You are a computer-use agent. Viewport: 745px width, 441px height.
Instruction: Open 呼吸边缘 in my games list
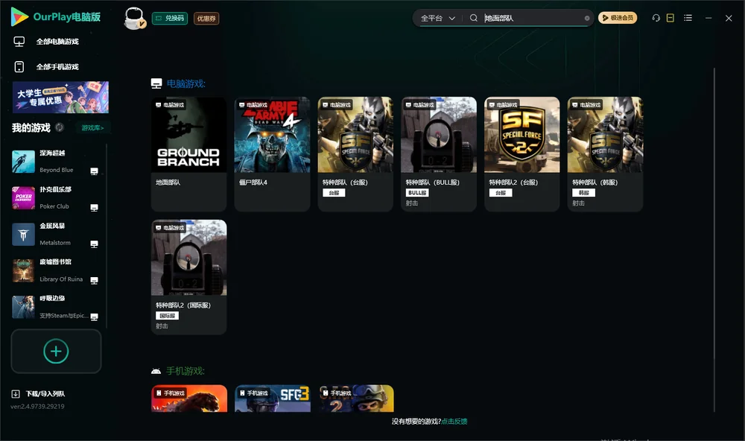(x=55, y=307)
